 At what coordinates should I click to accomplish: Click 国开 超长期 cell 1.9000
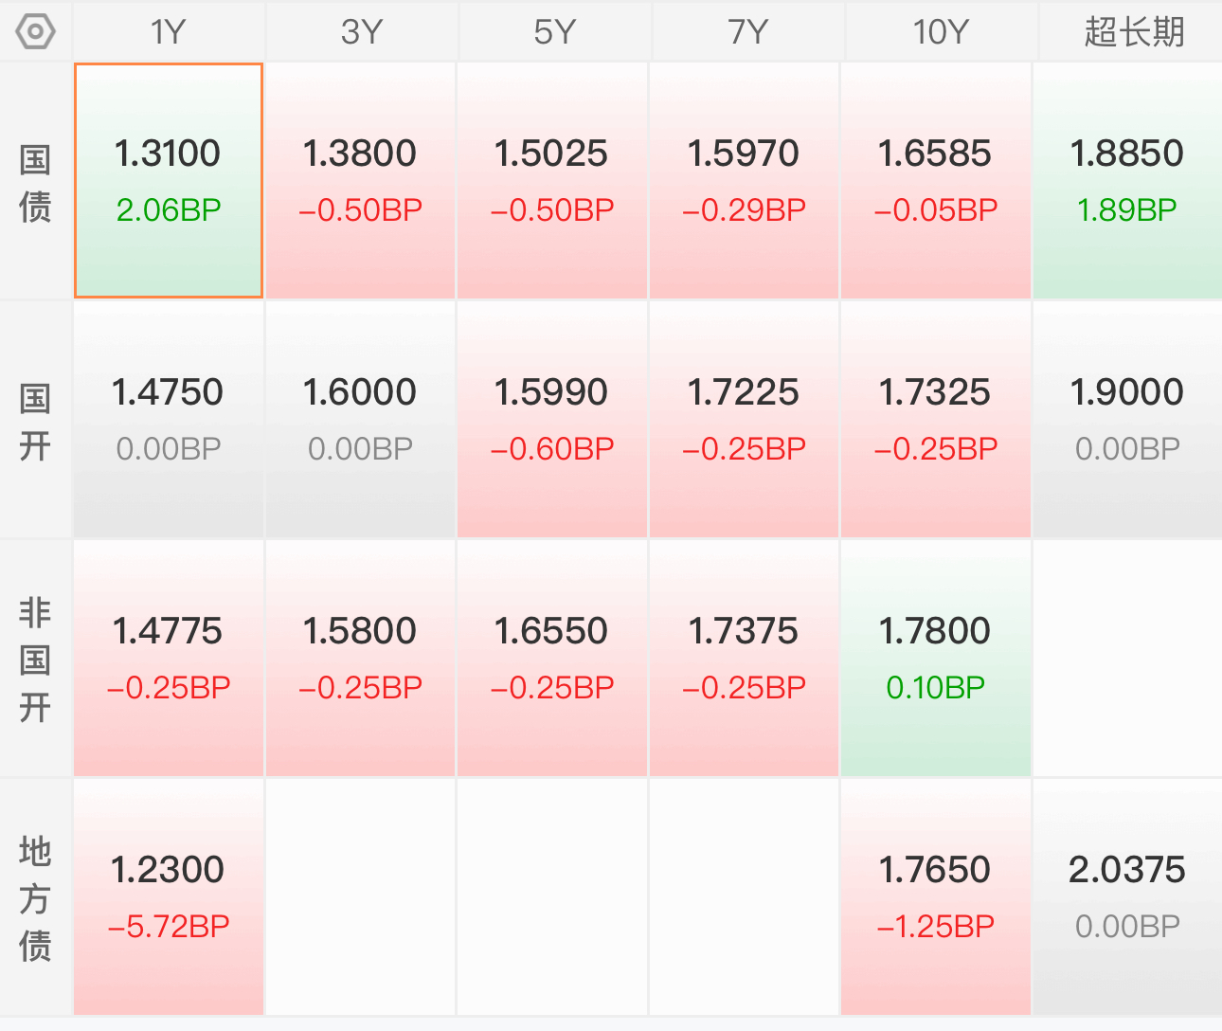(1127, 420)
